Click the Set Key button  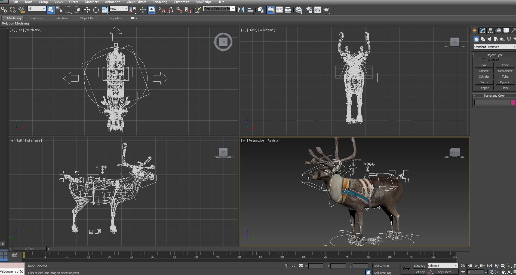419,272
